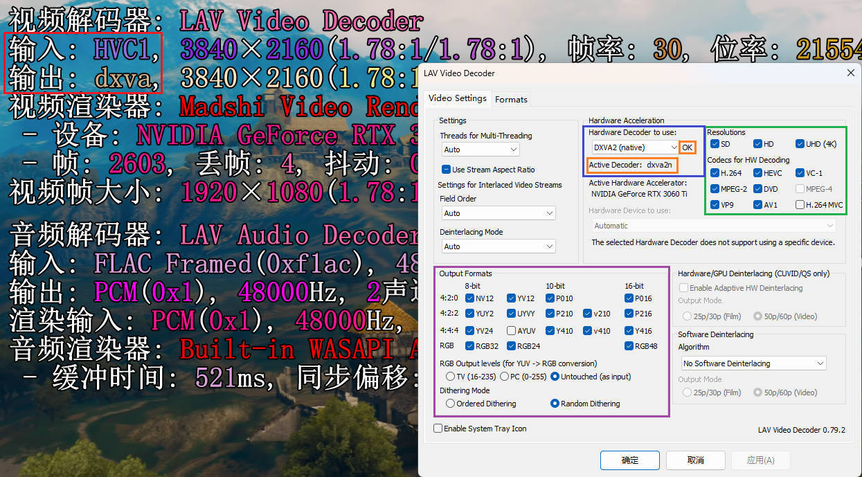Toggle UHD (4K) resolution checkbox
This screenshot has height=477, width=862.
click(x=800, y=144)
